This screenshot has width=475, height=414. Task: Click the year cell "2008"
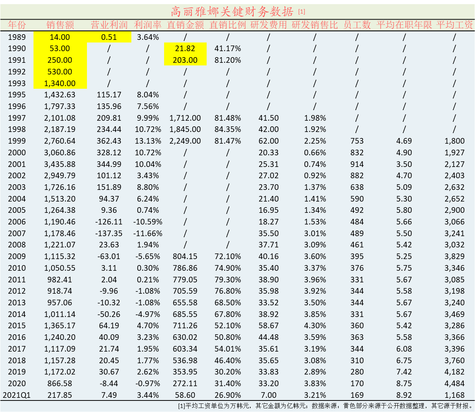pyautogui.click(x=17, y=245)
